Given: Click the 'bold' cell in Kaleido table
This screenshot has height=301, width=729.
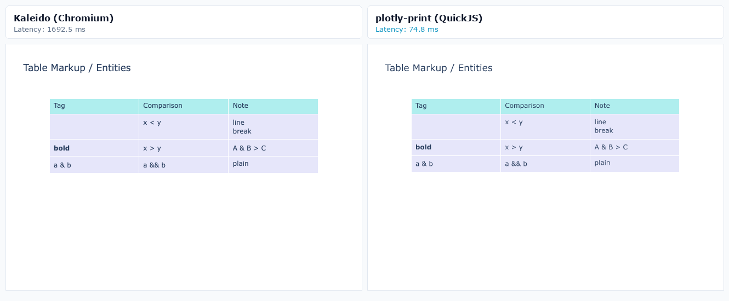Looking at the screenshot, I should pyautogui.click(x=94, y=148).
